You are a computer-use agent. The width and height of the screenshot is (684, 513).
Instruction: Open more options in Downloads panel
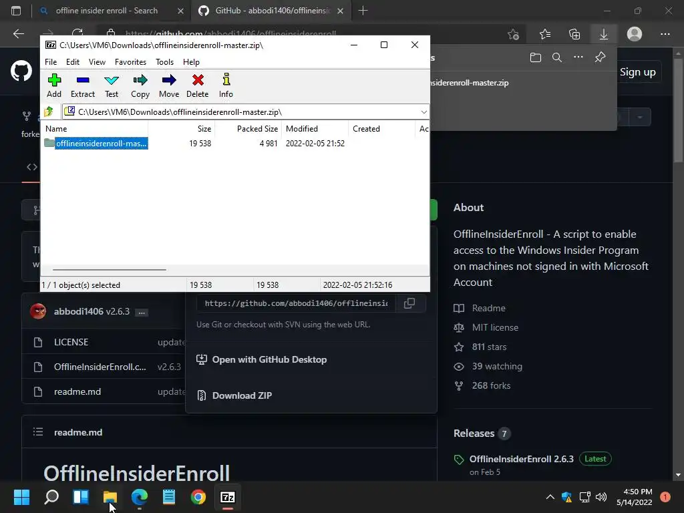tap(578, 57)
